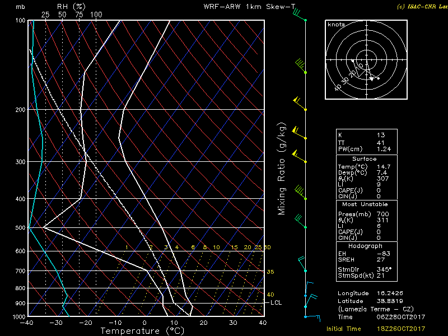This screenshot has width=448, height=336.
Task: Click the TT index value 41
Action: (x=381, y=143)
